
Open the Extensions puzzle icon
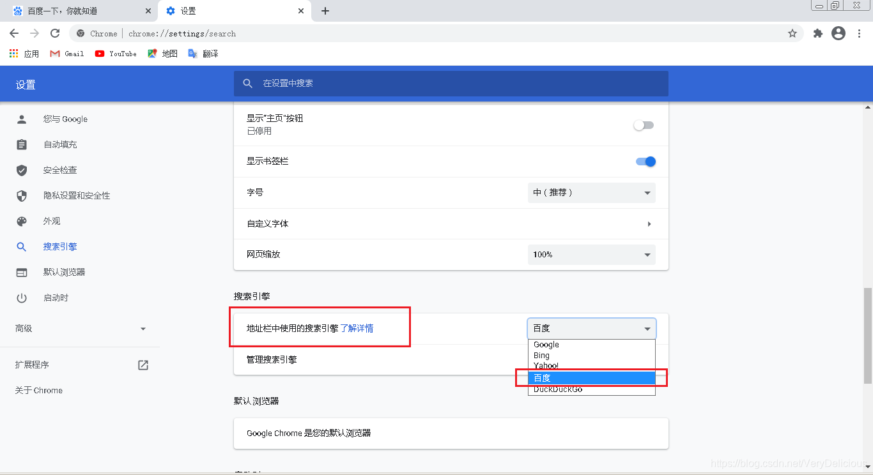click(817, 33)
